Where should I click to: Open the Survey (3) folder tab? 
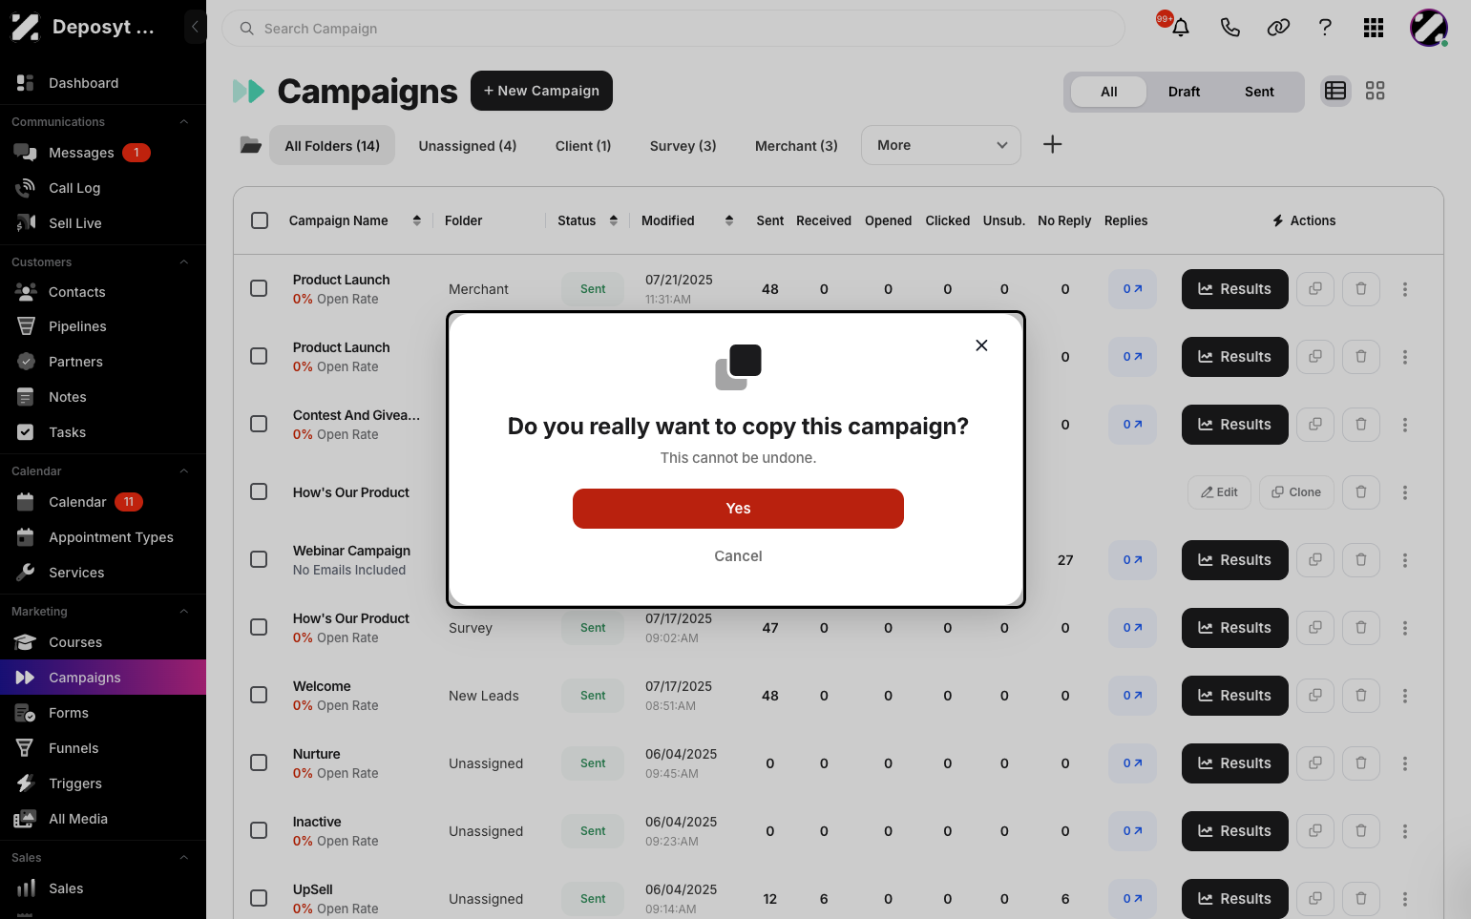click(683, 146)
